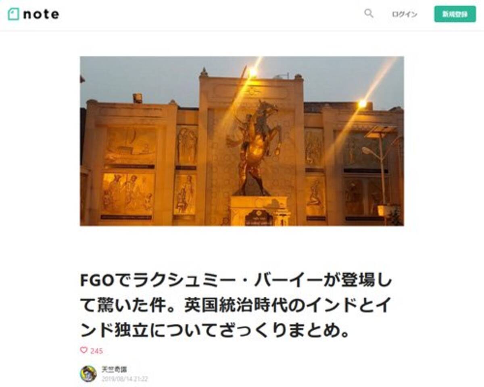Viewport: 484px width, 387px height.
Task: Click the post timestamp 2019/08/14 21:22
Action: (125, 379)
